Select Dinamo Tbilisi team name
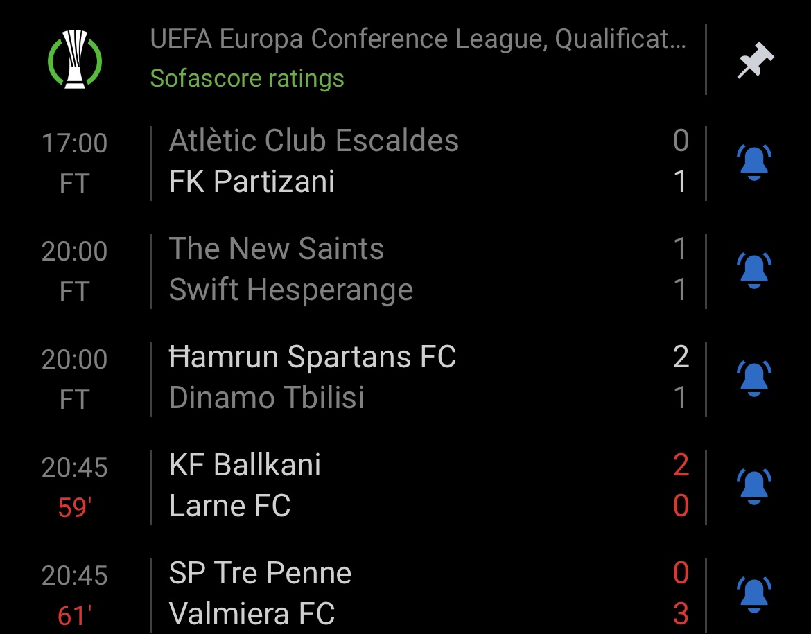The height and width of the screenshot is (634, 811). (x=267, y=398)
